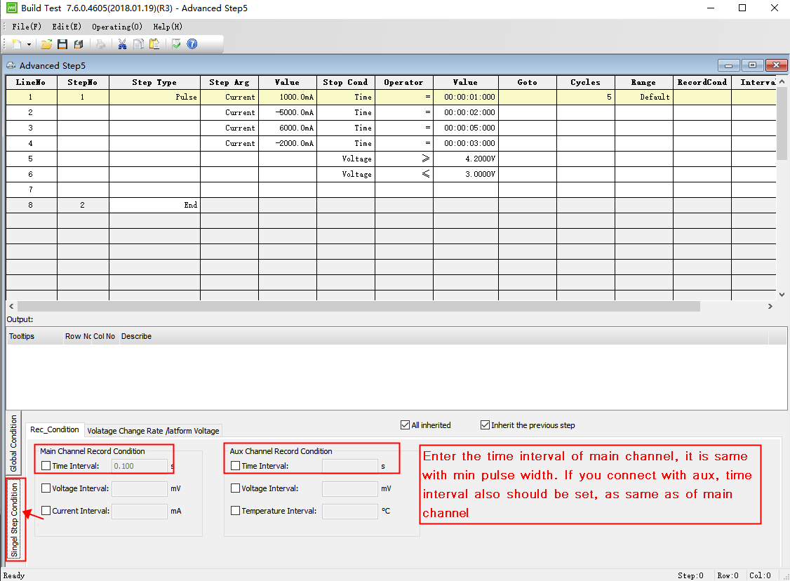
Task: Click the Build Test application title icon
Action: click(x=11, y=8)
